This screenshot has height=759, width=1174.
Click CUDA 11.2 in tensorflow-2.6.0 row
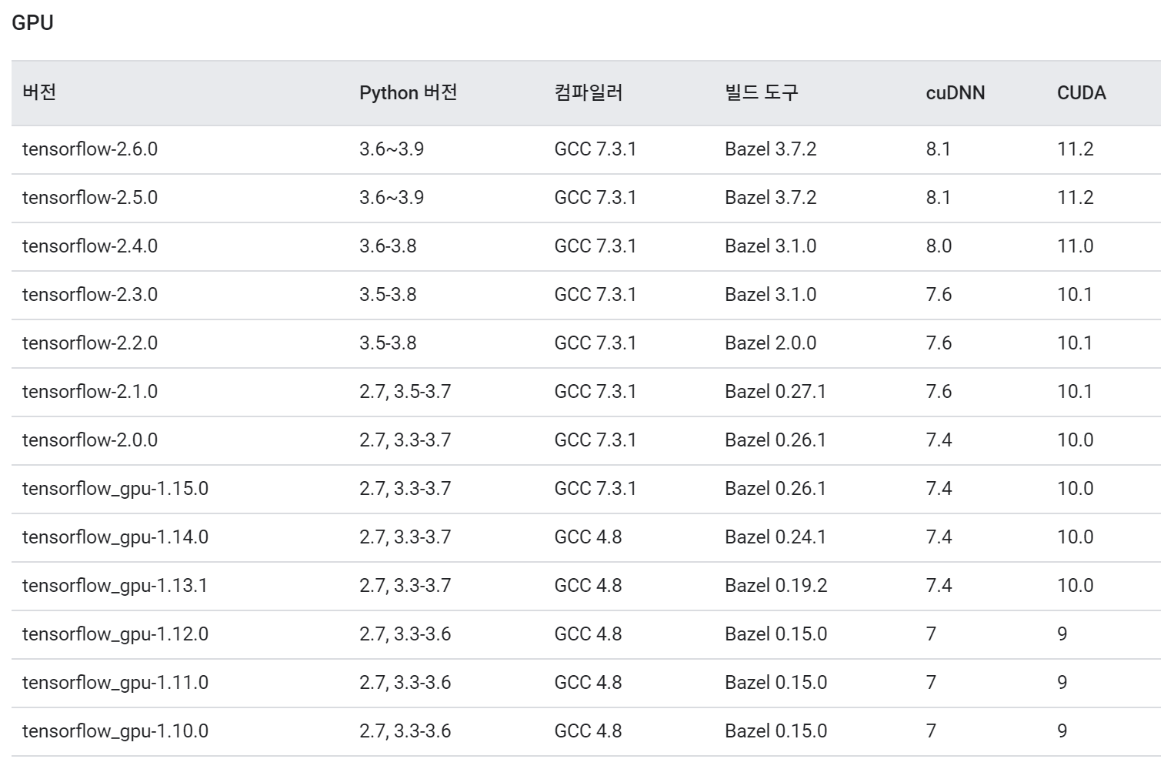pyautogui.click(x=1076, y=149)
